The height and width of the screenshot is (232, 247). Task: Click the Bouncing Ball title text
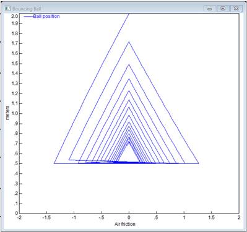[x=27, y=9]
